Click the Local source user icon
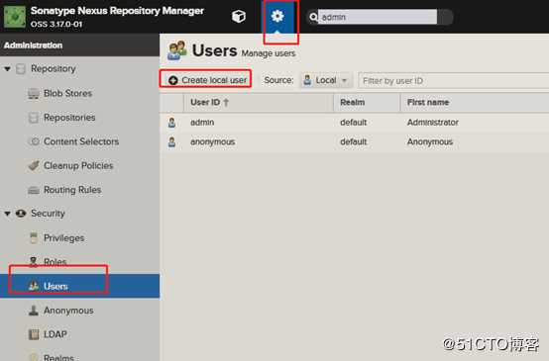This screenshot has width=549, height=361. [x=307, y=80]
